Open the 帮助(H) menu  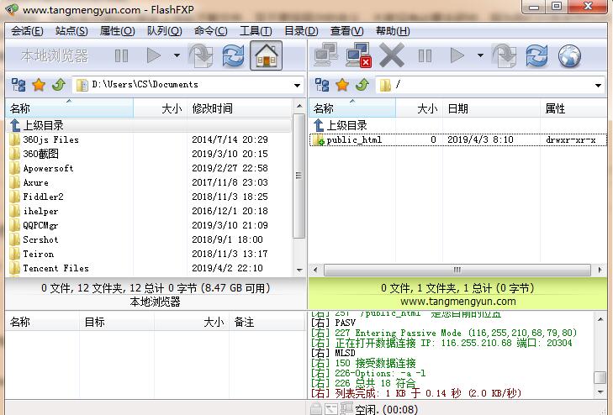pyautogui.click(x=393, y=31)
